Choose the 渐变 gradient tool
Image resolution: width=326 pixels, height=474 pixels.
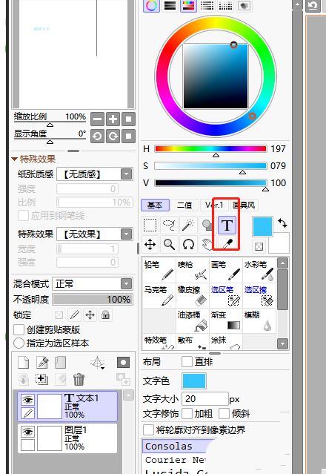click(225, 320)
